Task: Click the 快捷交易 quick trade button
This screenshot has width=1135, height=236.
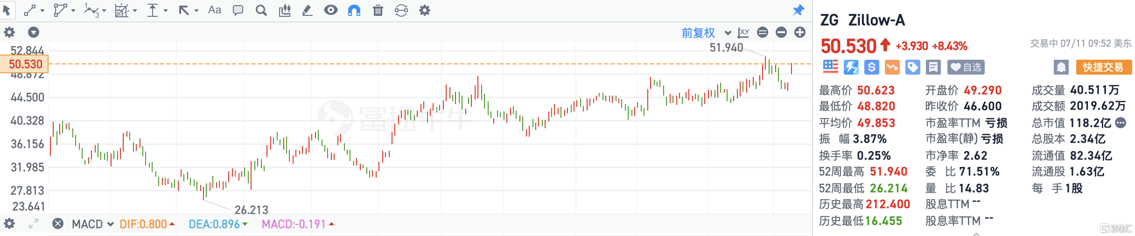Action: (1103, 68)
